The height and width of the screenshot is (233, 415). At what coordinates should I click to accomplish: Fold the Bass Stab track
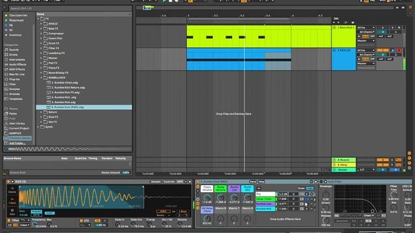[x=335, y=27]
